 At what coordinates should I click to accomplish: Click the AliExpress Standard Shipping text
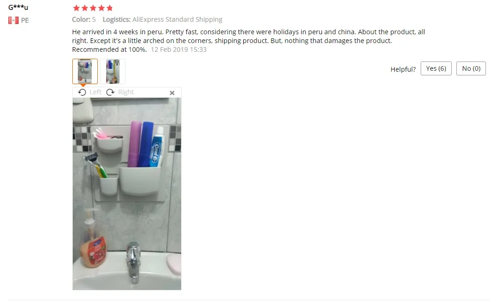tap(177, 19)
